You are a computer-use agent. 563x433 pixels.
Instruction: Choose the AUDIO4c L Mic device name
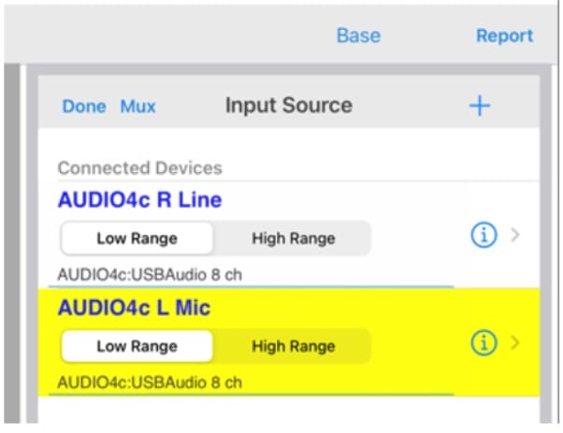(134, 307)
